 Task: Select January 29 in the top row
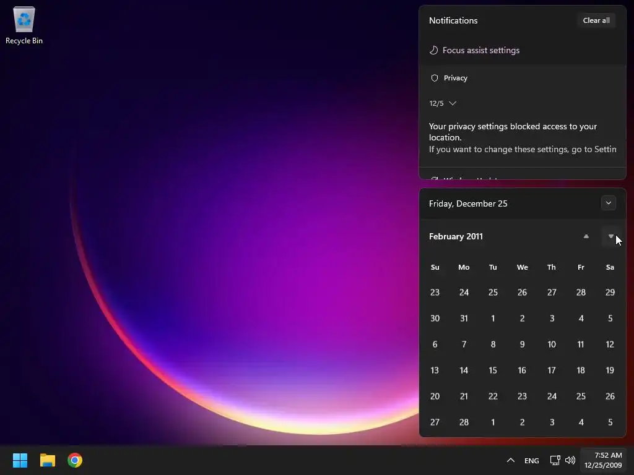(x=610, y=292)
